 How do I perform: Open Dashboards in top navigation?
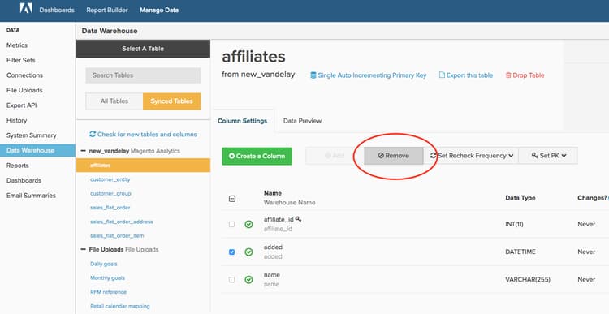(x=57, y=10)
